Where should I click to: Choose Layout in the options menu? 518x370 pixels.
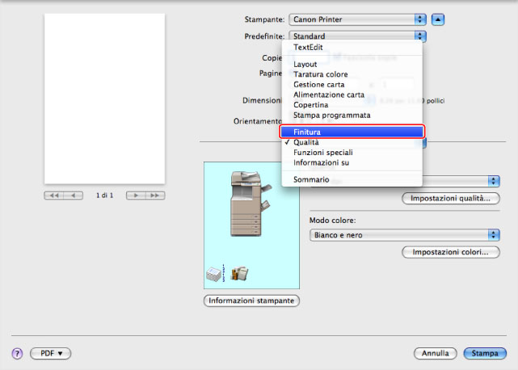[305, 64]
